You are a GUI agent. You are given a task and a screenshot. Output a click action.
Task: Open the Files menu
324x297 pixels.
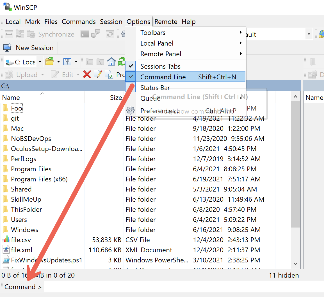[51, 22]
